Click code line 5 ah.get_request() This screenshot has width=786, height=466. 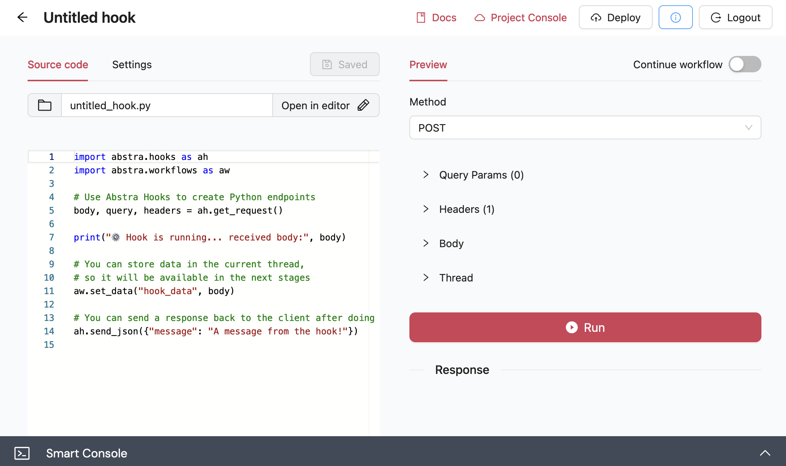(178, 211)
